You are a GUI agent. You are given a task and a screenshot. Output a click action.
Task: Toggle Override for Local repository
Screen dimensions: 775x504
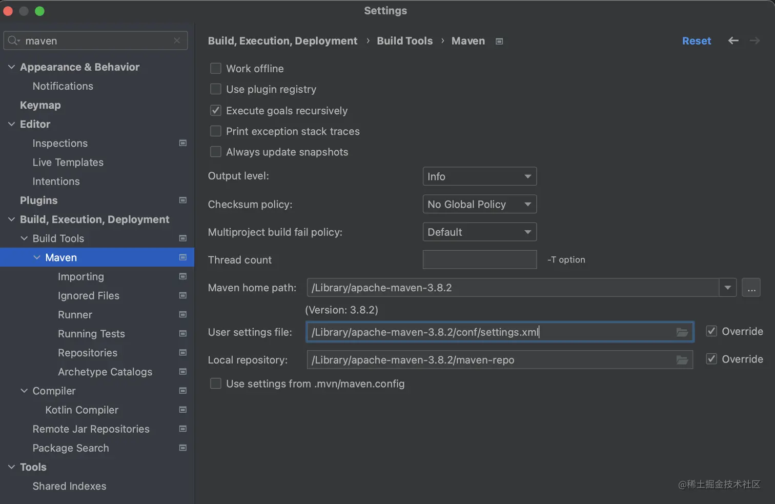(711, 359)
